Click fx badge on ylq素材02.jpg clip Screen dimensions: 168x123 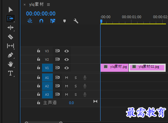click(x=134, y=67)
